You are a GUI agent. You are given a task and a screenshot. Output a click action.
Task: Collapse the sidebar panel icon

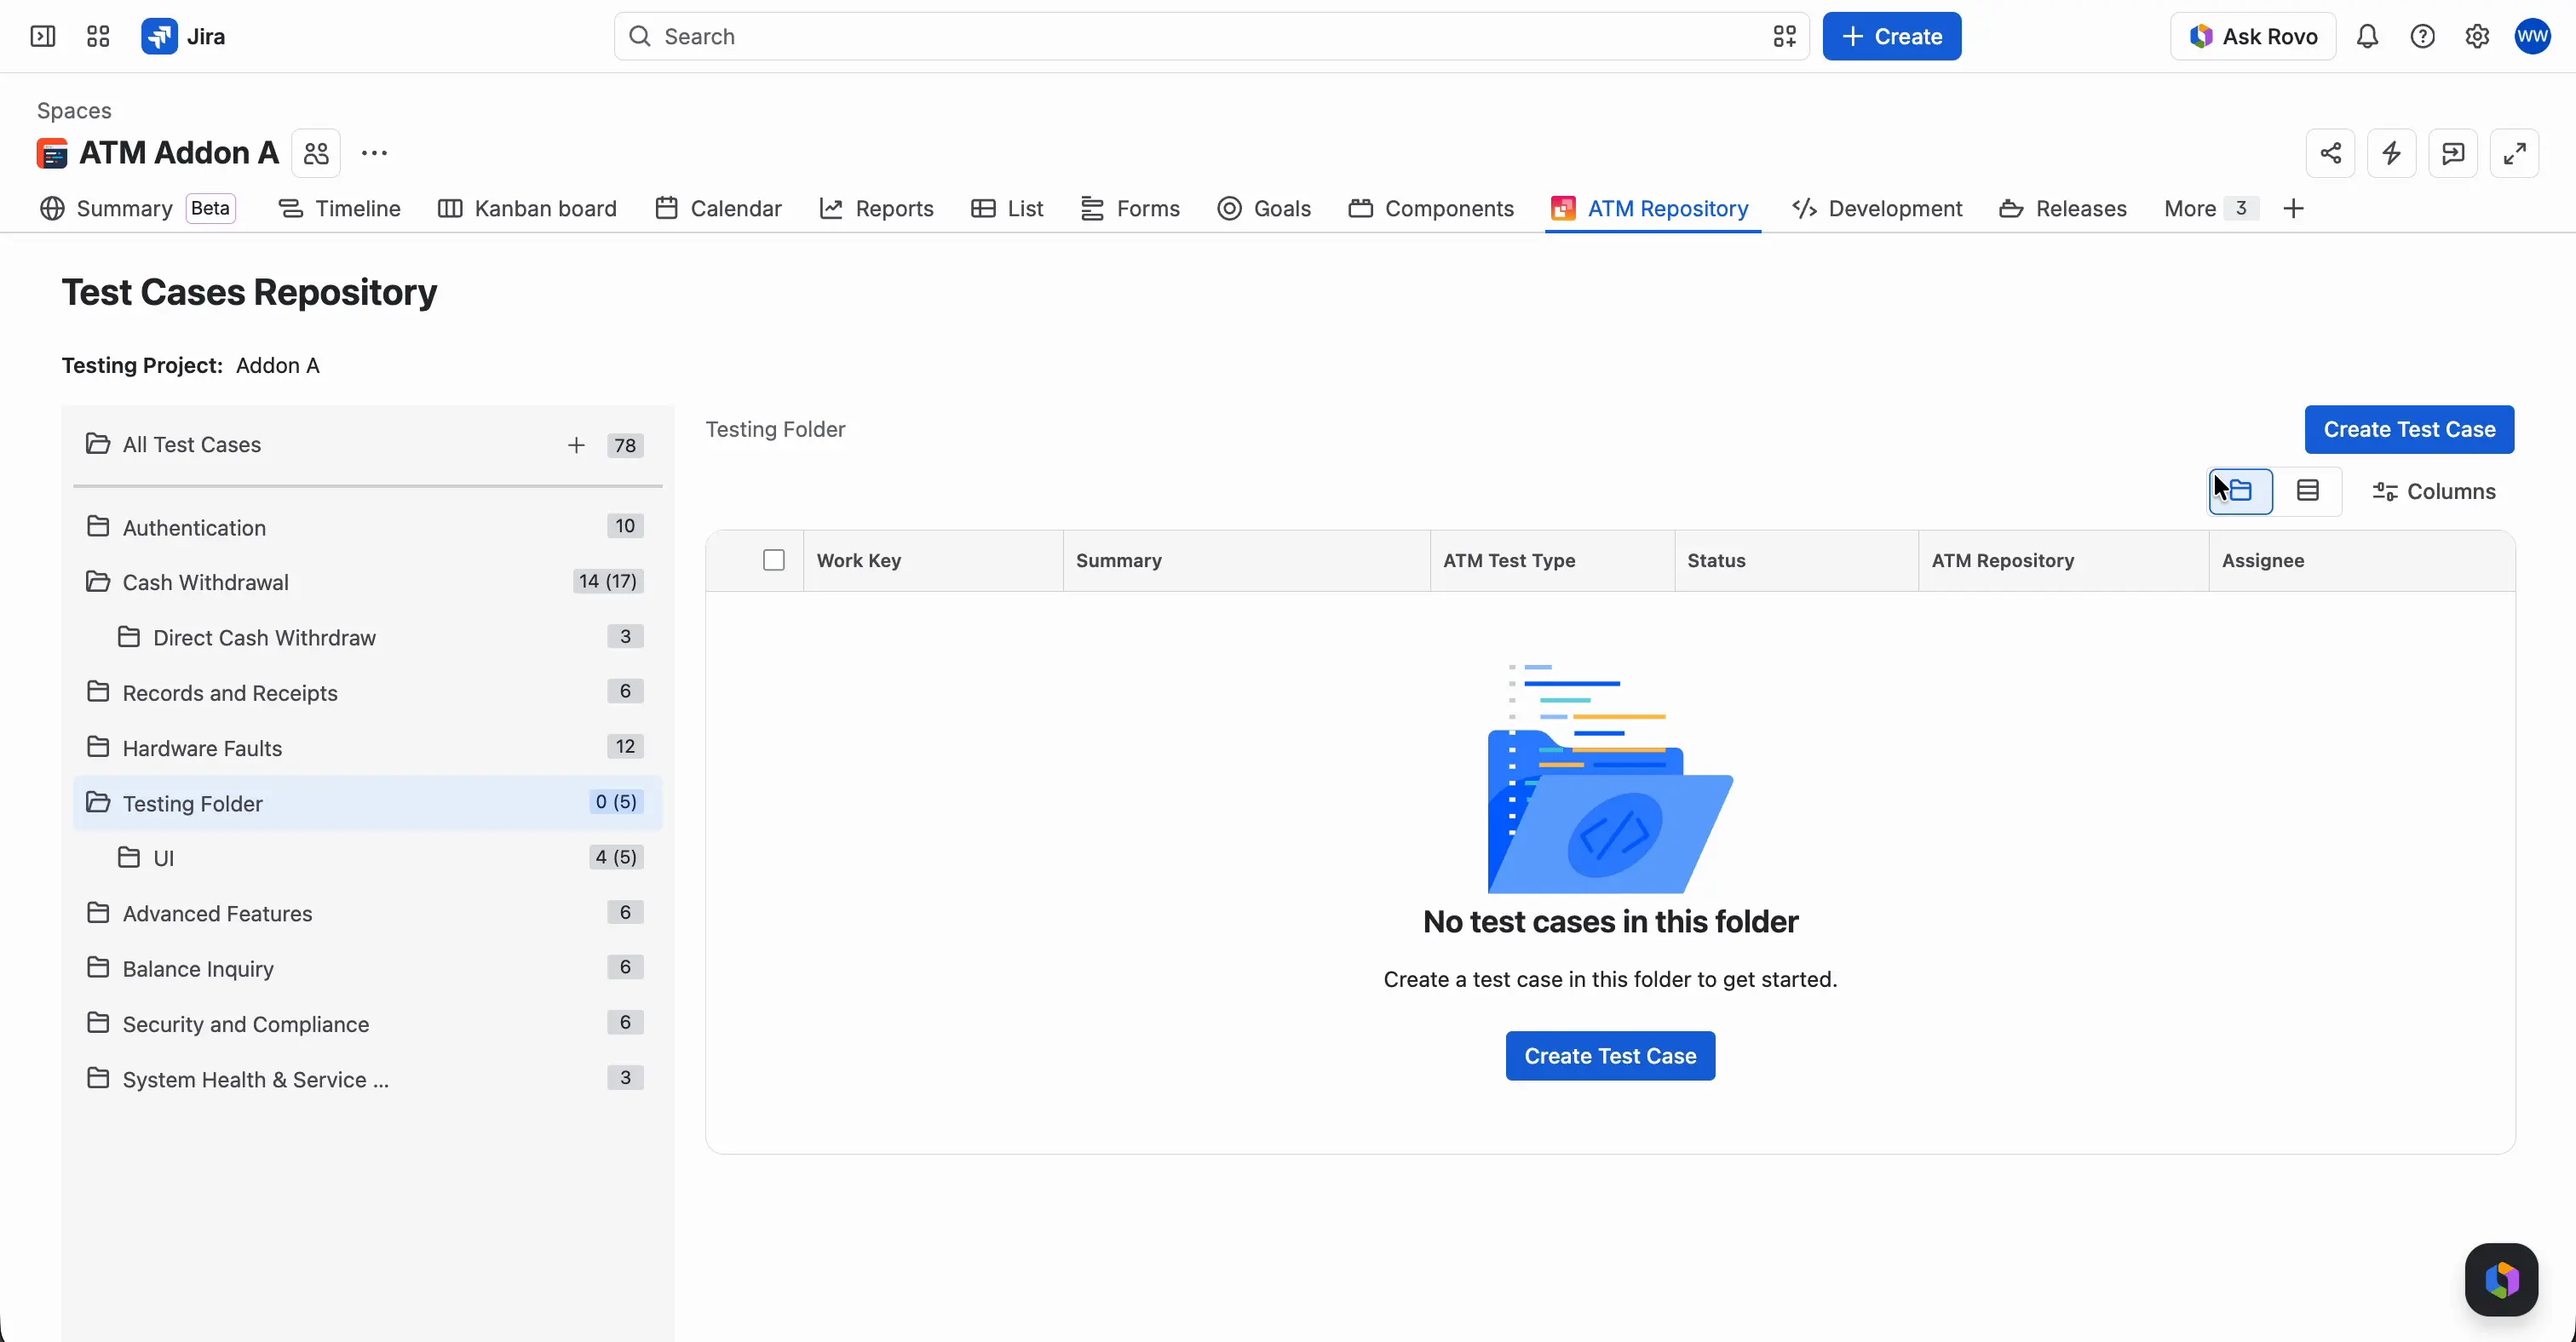coord(43,37)
